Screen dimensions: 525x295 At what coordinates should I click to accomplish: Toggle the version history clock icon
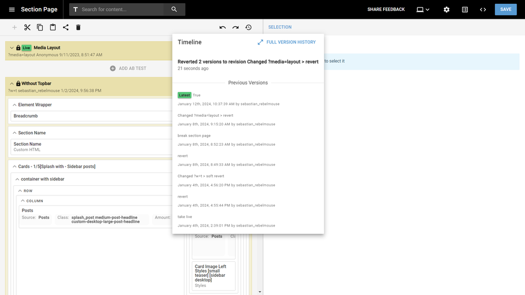point(249,27)
